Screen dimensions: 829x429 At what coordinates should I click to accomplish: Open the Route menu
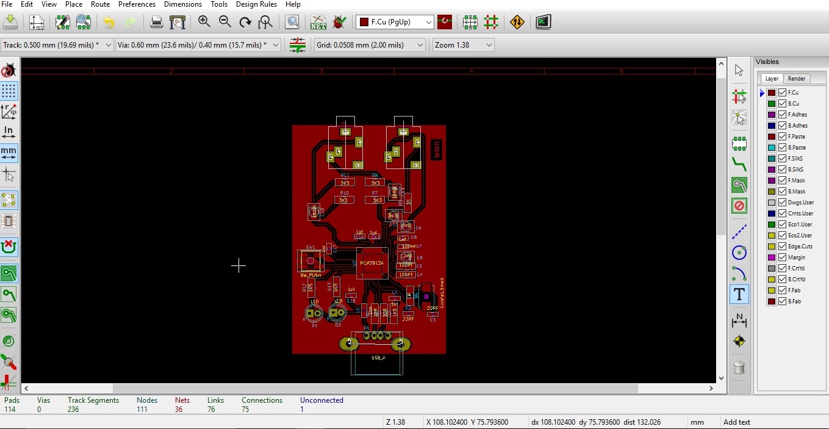pos(100,4)
